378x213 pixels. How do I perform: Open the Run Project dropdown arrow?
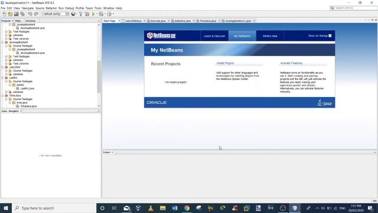pos(97,14)
